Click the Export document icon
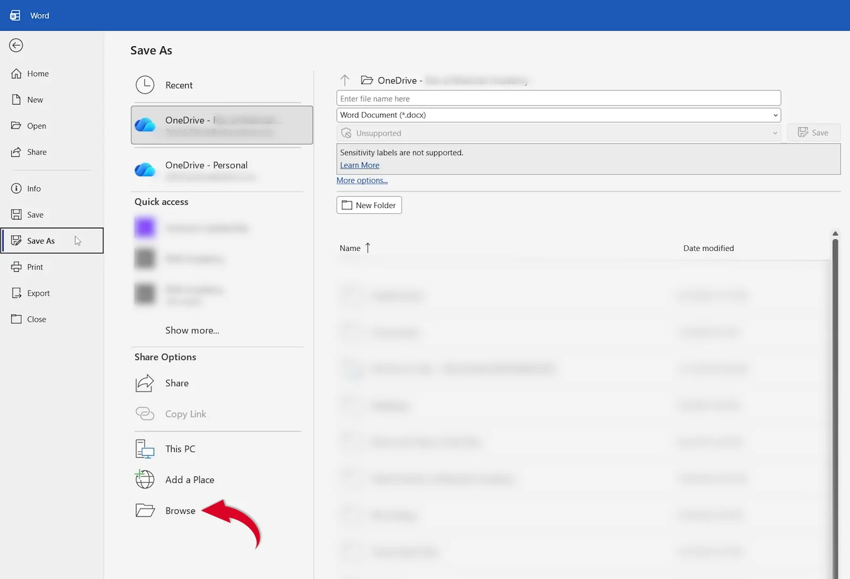850x579 pixels. (16, 293)
